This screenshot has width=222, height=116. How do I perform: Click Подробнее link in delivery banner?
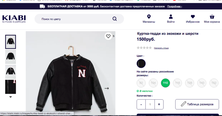pyautogui.click(x=174, y=6)
